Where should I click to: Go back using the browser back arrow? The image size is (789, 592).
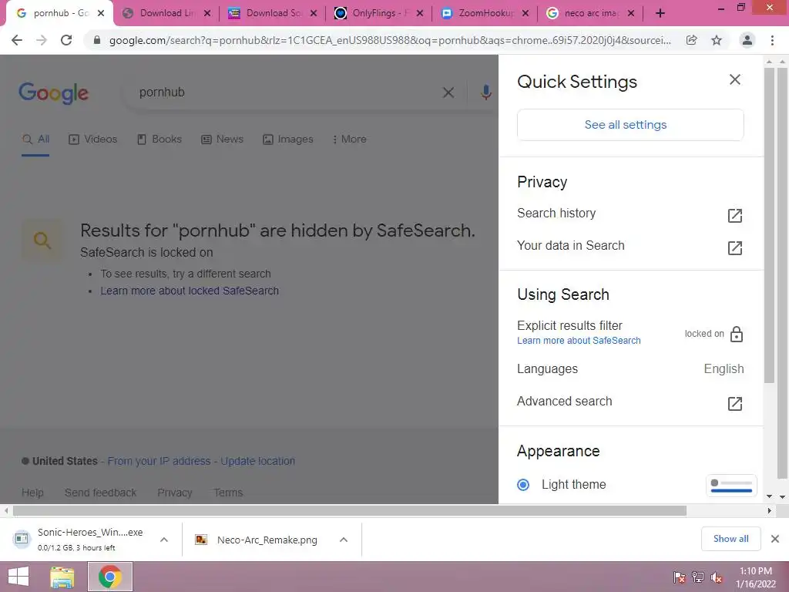17,40
